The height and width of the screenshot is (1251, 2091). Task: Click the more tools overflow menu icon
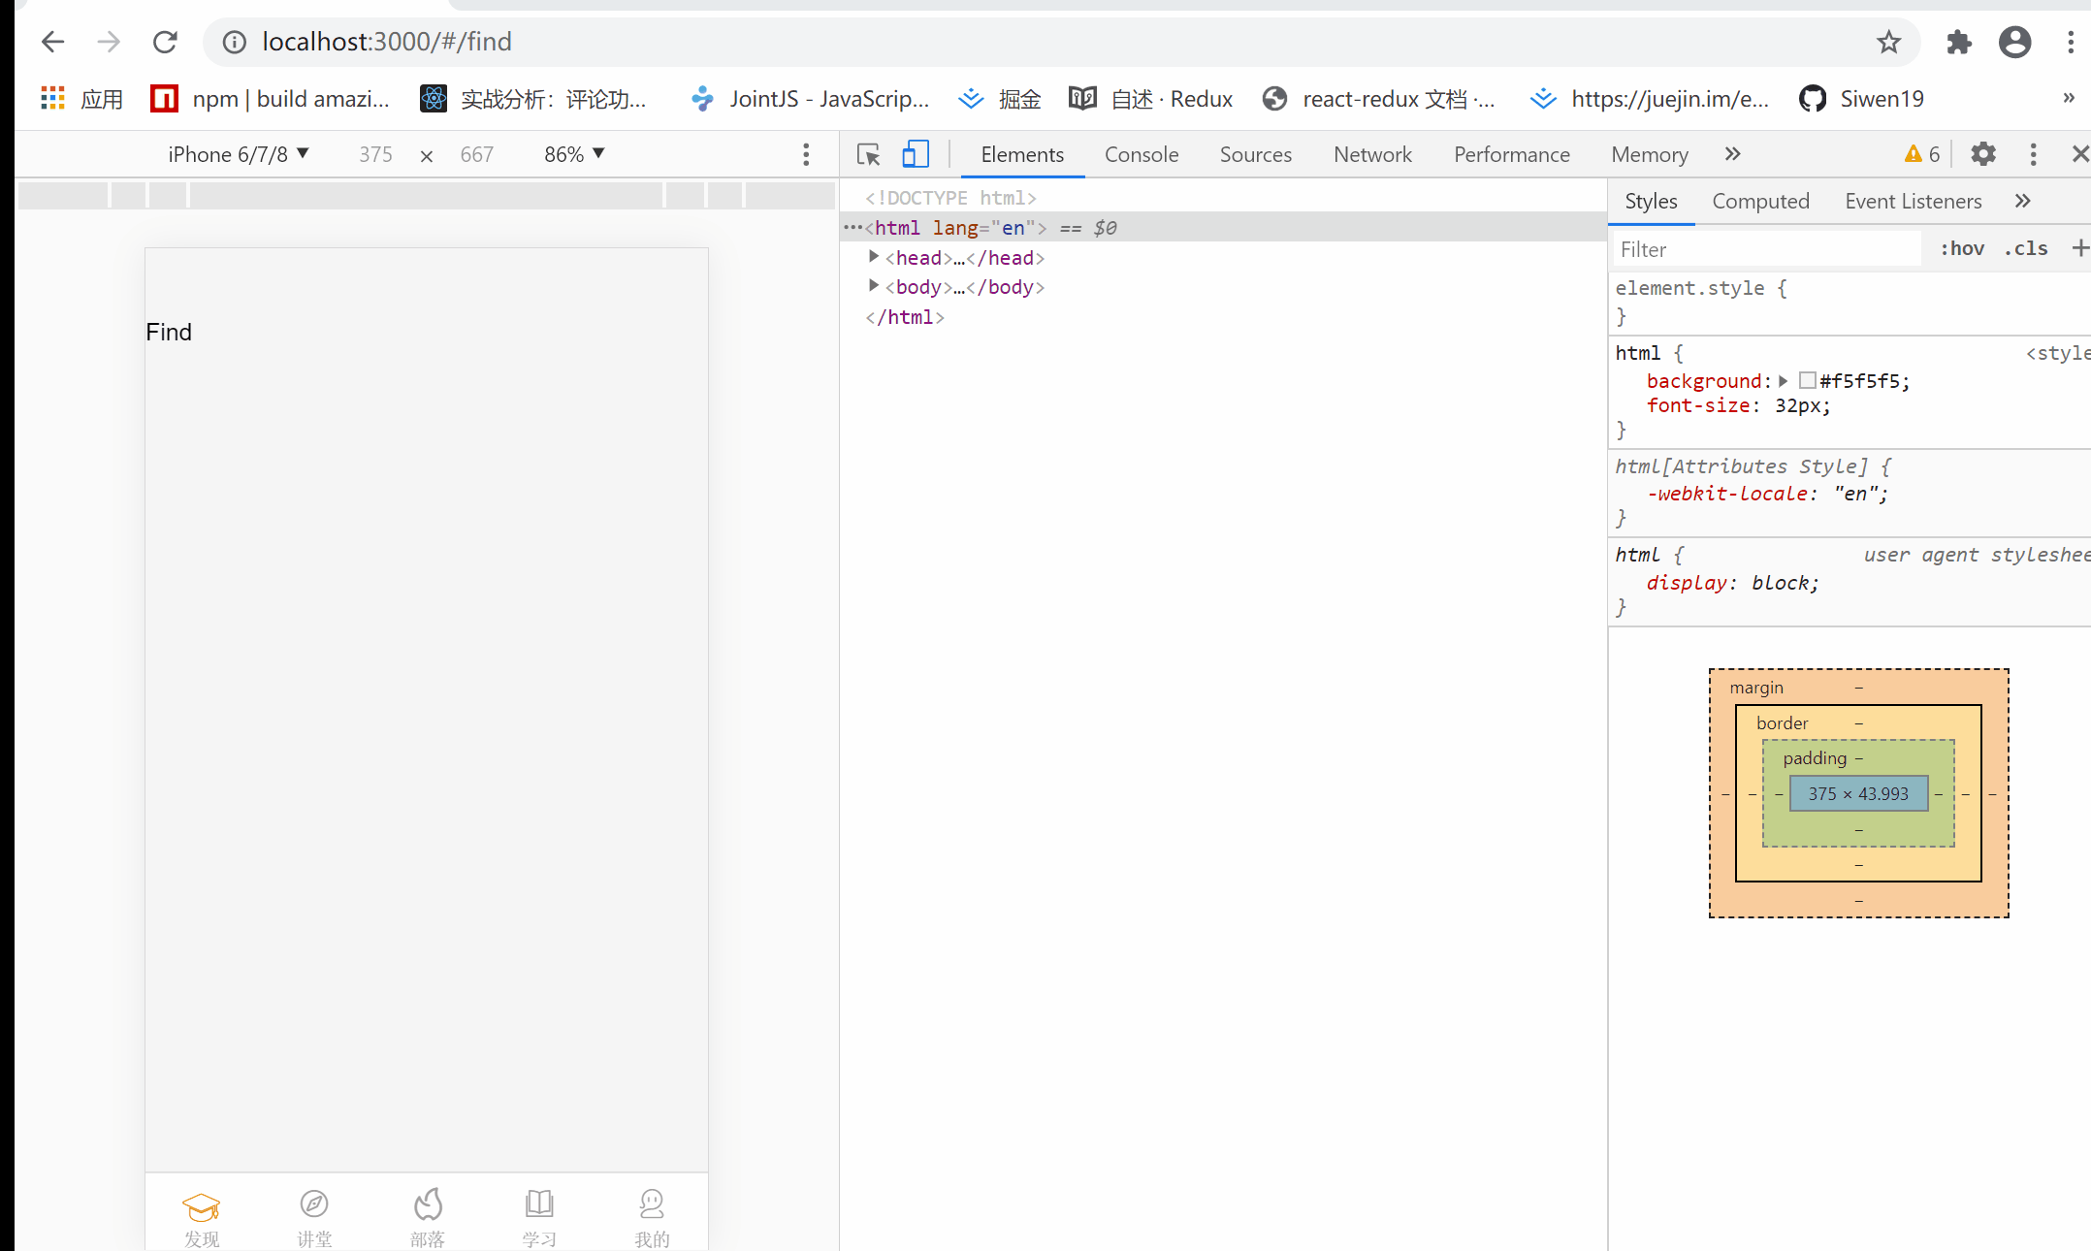click(x=1732, y=153)
